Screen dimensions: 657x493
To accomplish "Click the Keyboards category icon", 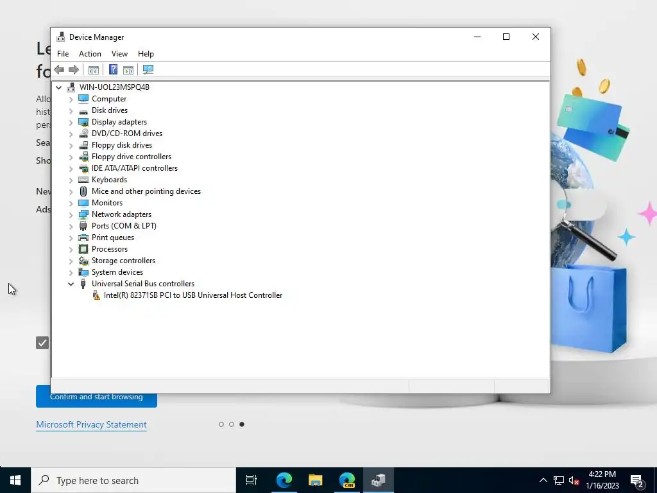I will pos(83,180).
